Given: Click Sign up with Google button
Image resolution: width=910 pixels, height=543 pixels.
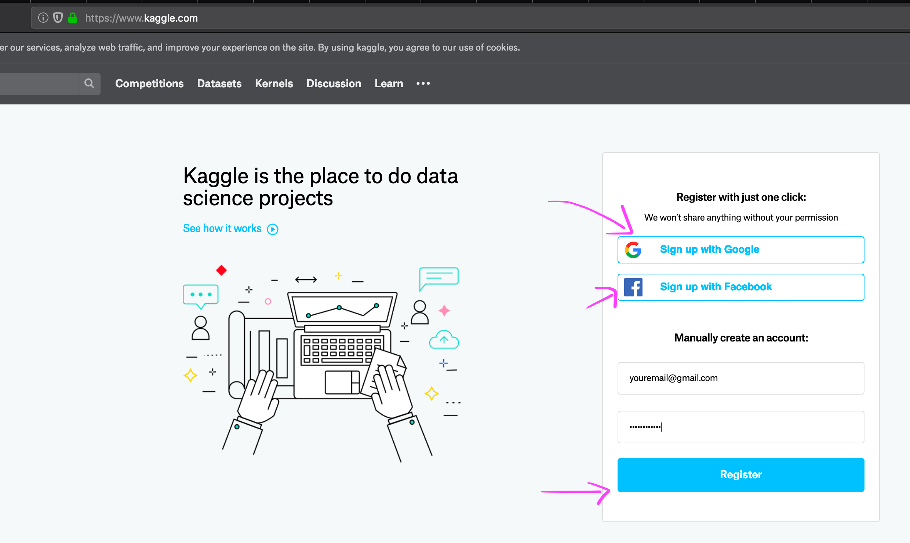Looking at the screenshot, I should click(741, 250).
